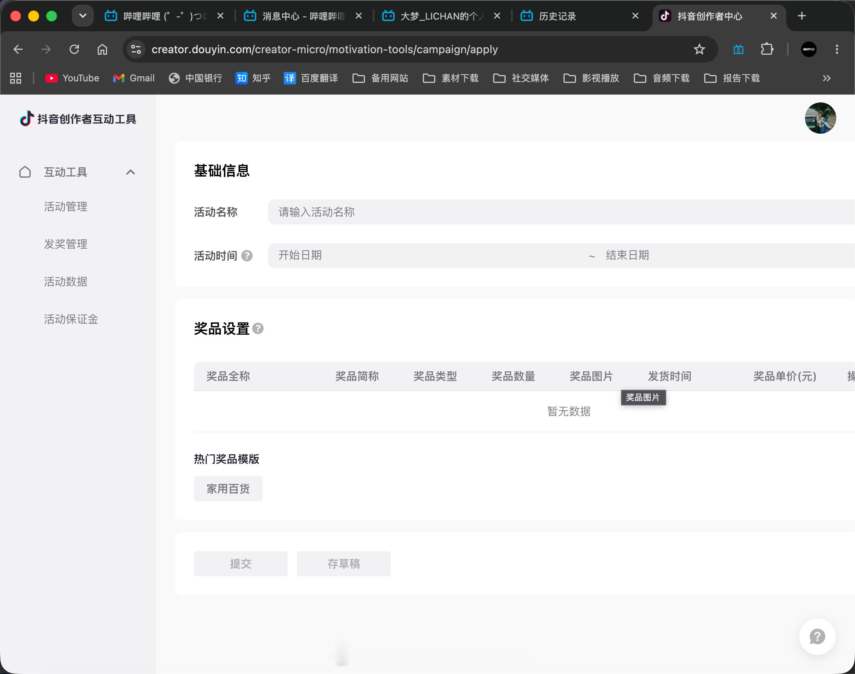Click the browser forward arrow
The height and width of the screenshot is (674, 855).
pos(46,49)
